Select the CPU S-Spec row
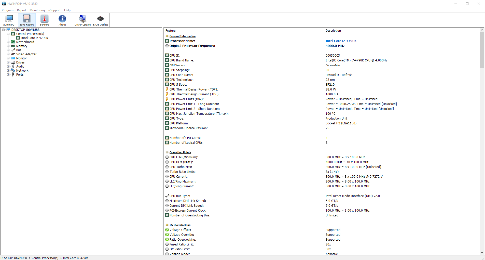 click(x=322, y=85)
